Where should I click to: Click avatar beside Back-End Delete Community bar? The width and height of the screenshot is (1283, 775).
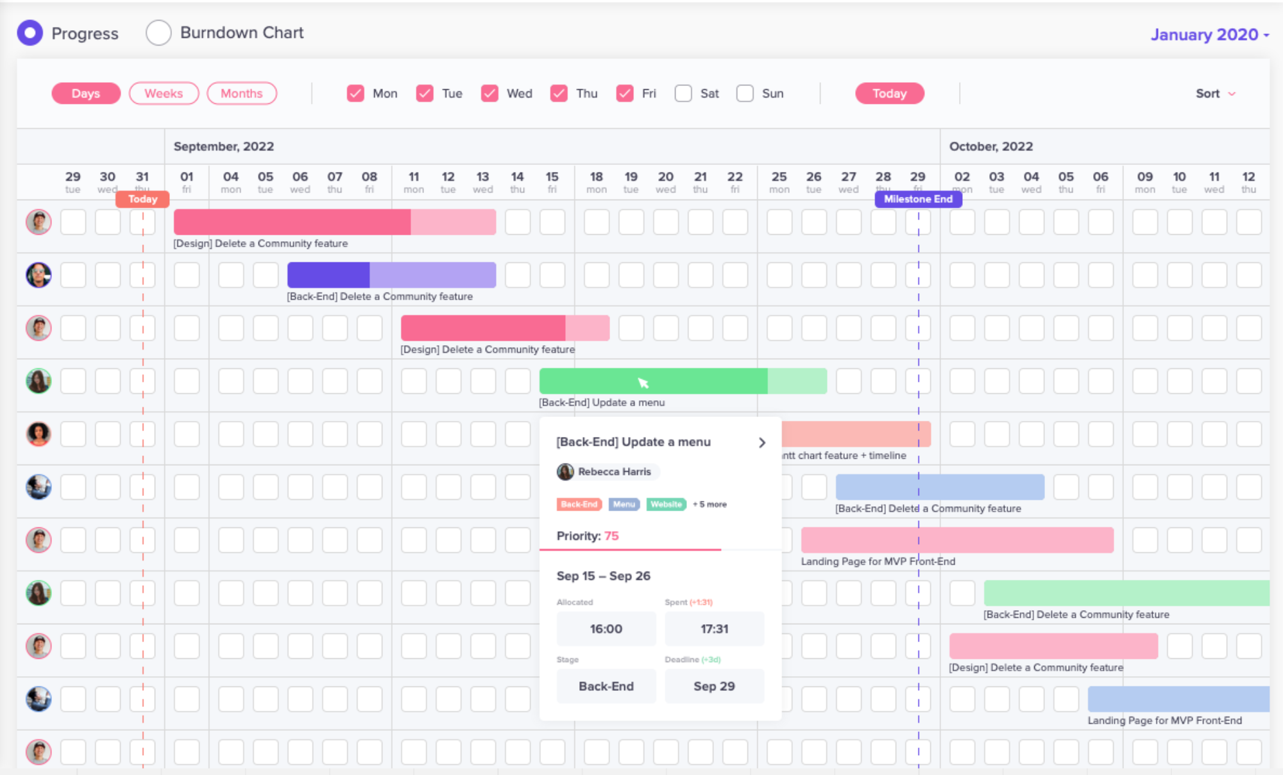click(x=38, y=275)
